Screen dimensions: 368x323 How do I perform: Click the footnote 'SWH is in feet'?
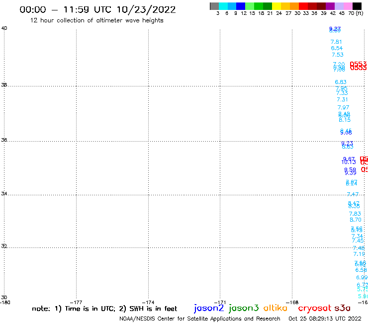click(x=153, y=309)
